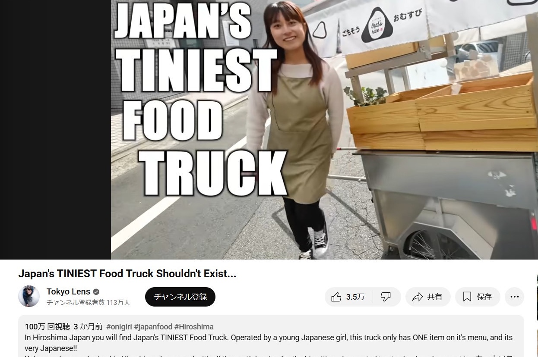The image size is (538, 357).
Task: Click the チャンネル登録者数 113万人 subscriber count
Action: 88,302
